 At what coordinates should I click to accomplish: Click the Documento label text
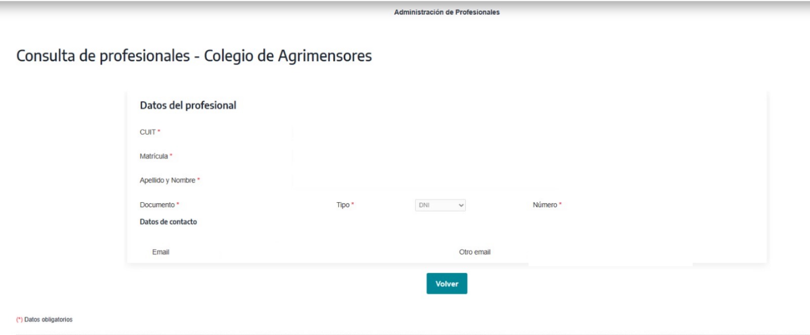pos(157,205)
